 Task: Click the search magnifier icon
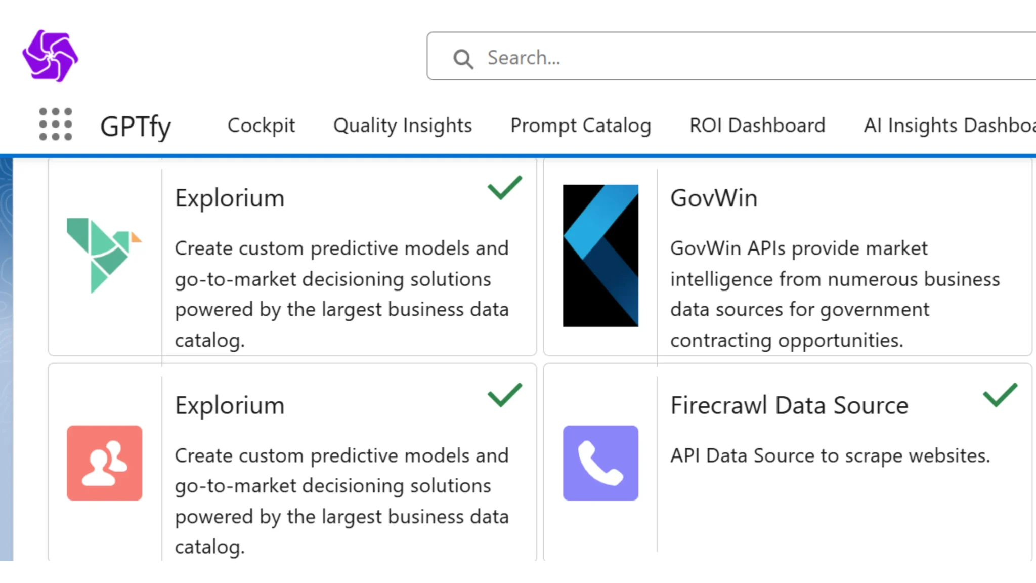coord(462,58)
